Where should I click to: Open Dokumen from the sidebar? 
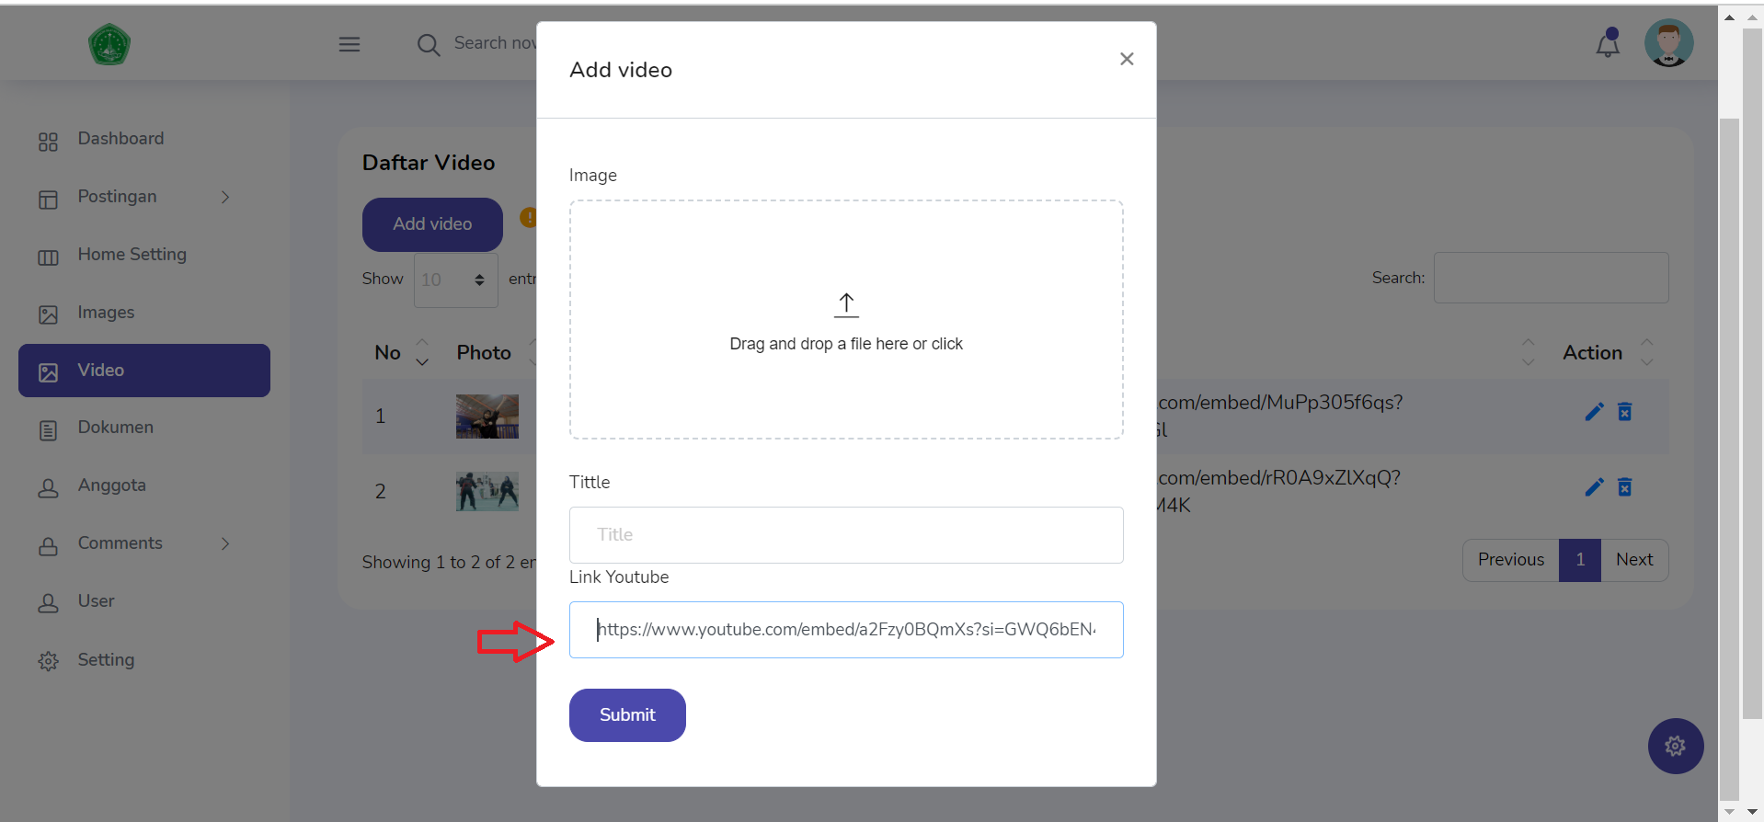(x=115, y=428)
